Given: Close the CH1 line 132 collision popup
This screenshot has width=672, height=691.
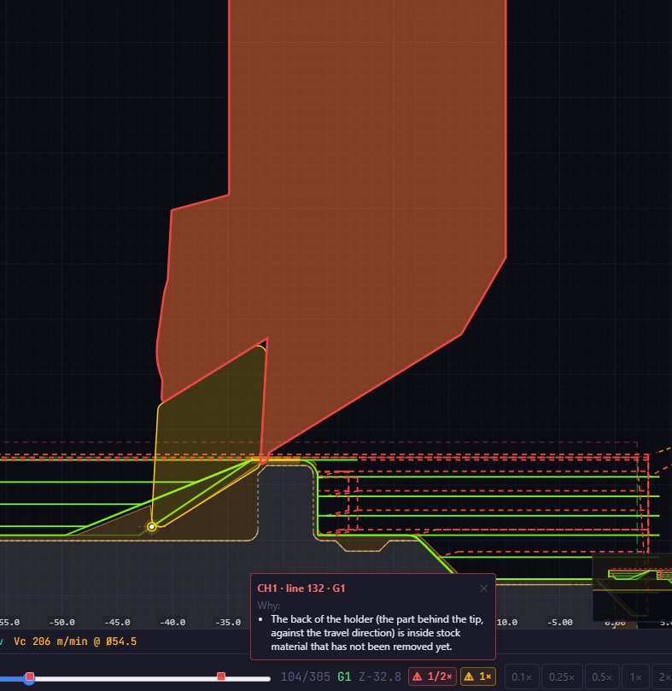Looking at the screenshot, I should pyautogui.click(x=483, y=589).
